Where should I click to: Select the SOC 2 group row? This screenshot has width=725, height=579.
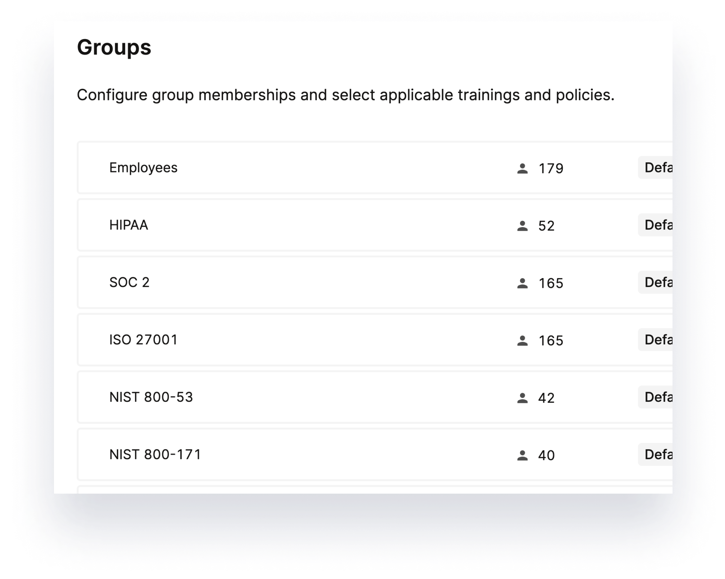click(129, 283)
